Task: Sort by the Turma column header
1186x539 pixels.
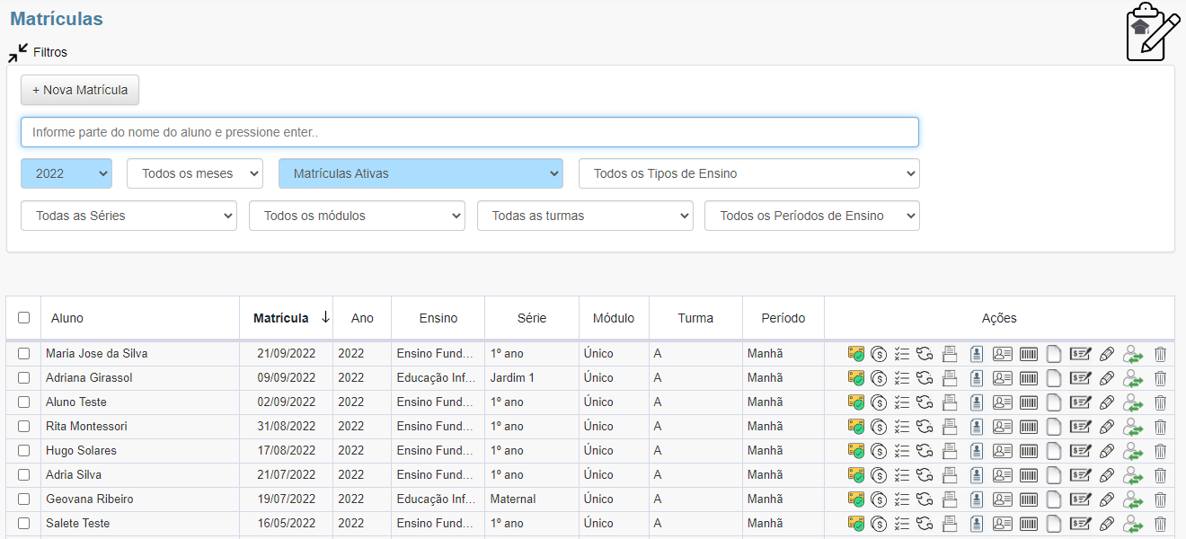Action: coord(695,318)
